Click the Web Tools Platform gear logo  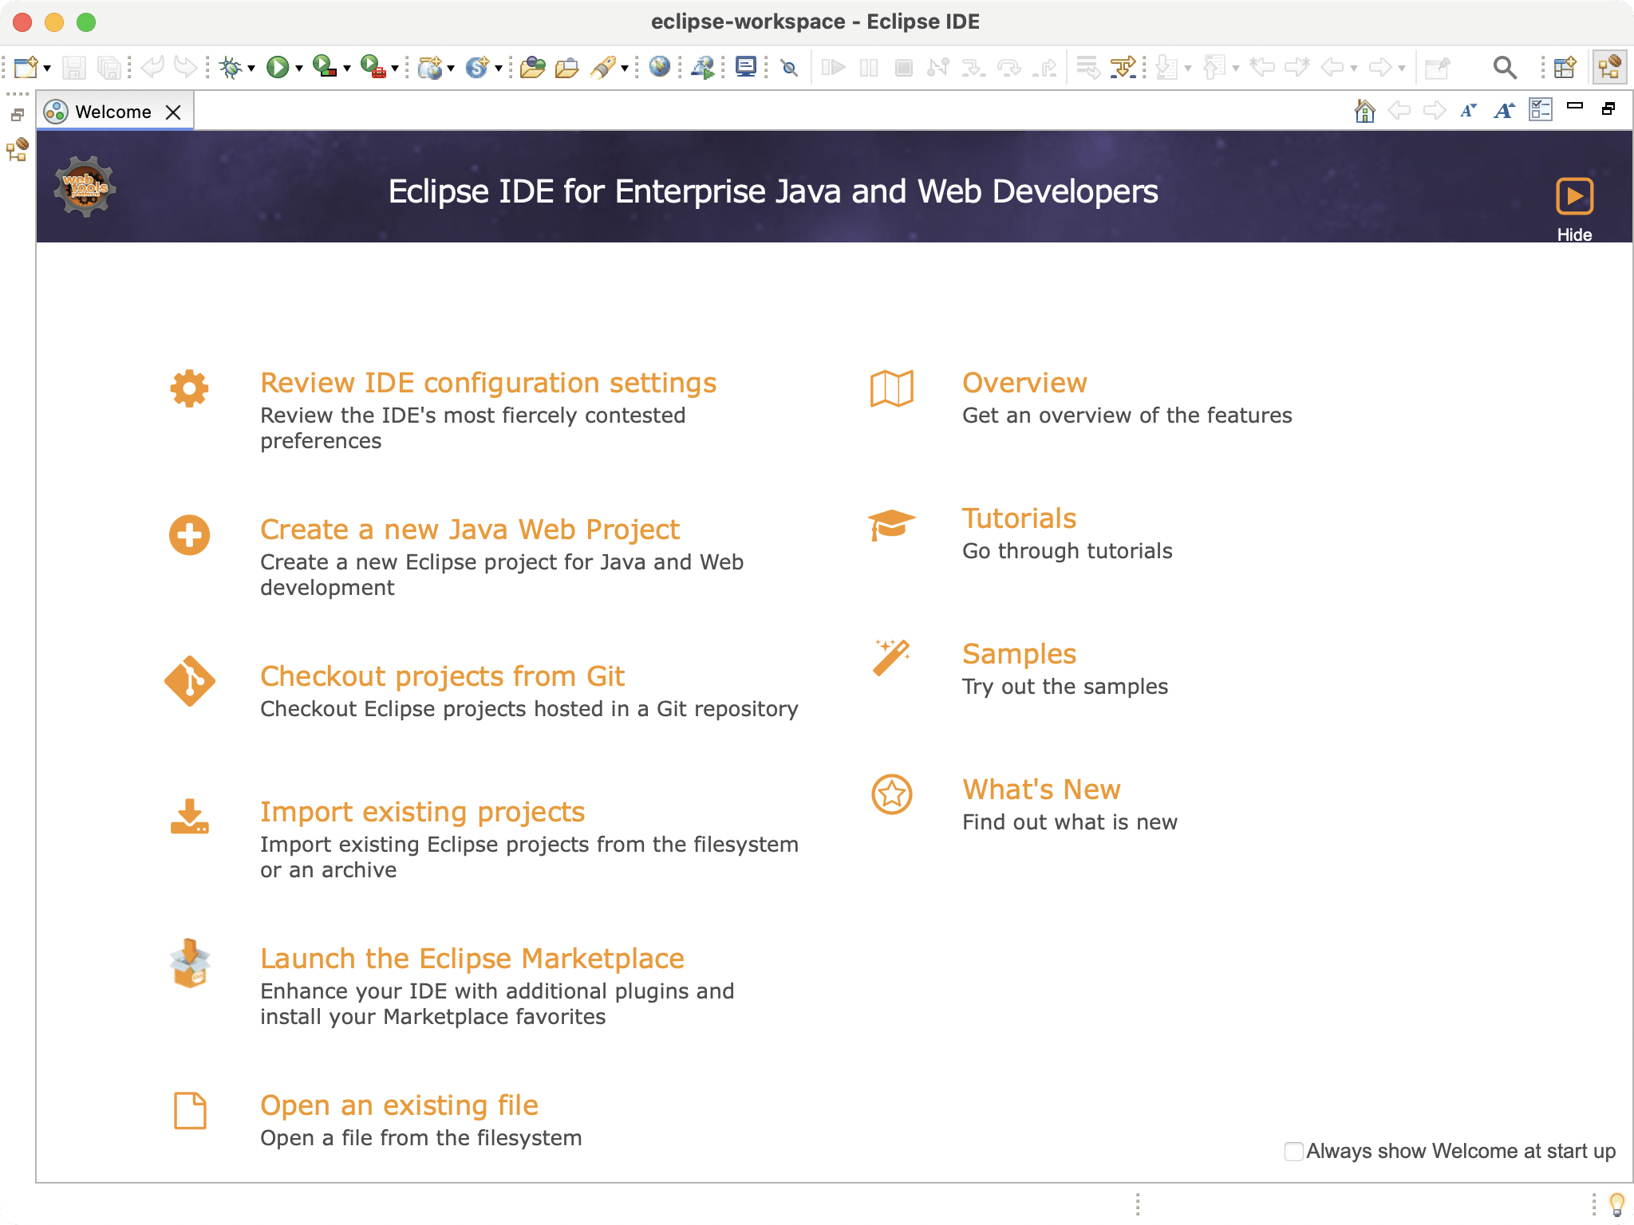tap(85, 187)
